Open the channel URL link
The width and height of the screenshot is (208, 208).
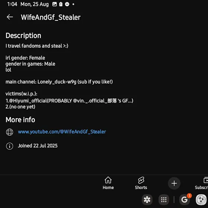(x=62, y=132)
